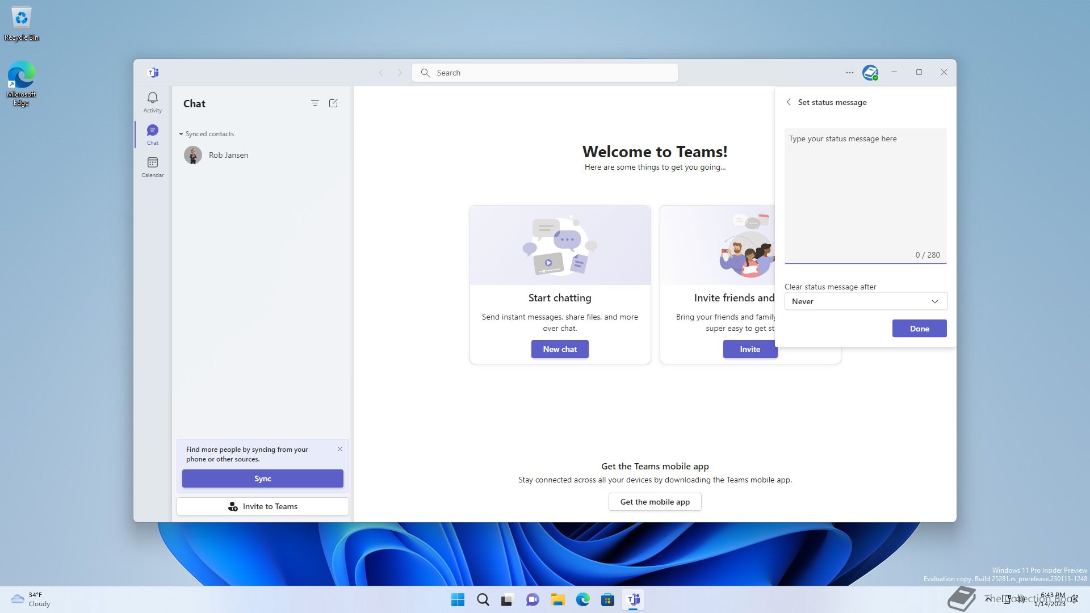Return from the Set status message panel
Screen dimensions: 1090x613
tap(789, 102)
